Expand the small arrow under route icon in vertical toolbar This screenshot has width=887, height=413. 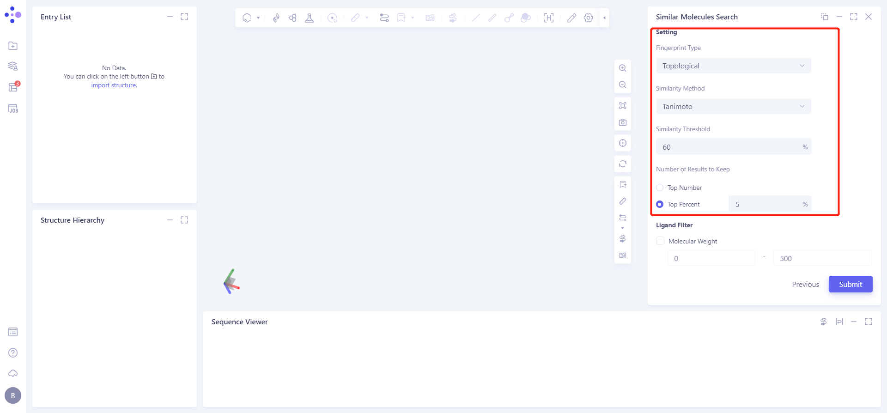tap(623, 228)
